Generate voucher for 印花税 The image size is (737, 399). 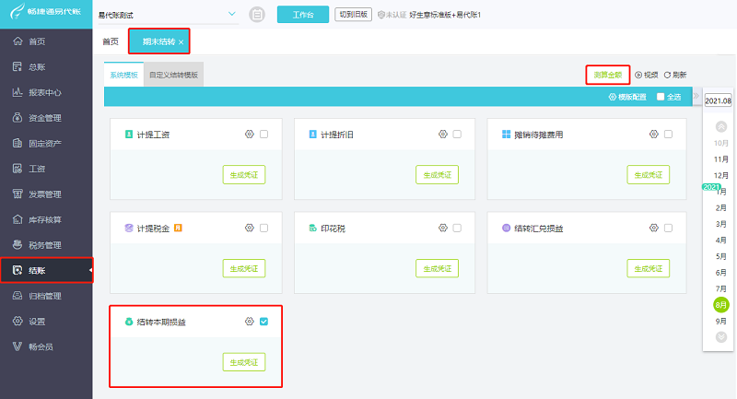click(x=437, y=268)
